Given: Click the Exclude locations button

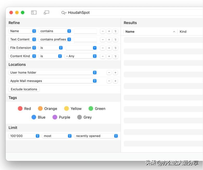Looking at the screenshot, I should 24,89.
